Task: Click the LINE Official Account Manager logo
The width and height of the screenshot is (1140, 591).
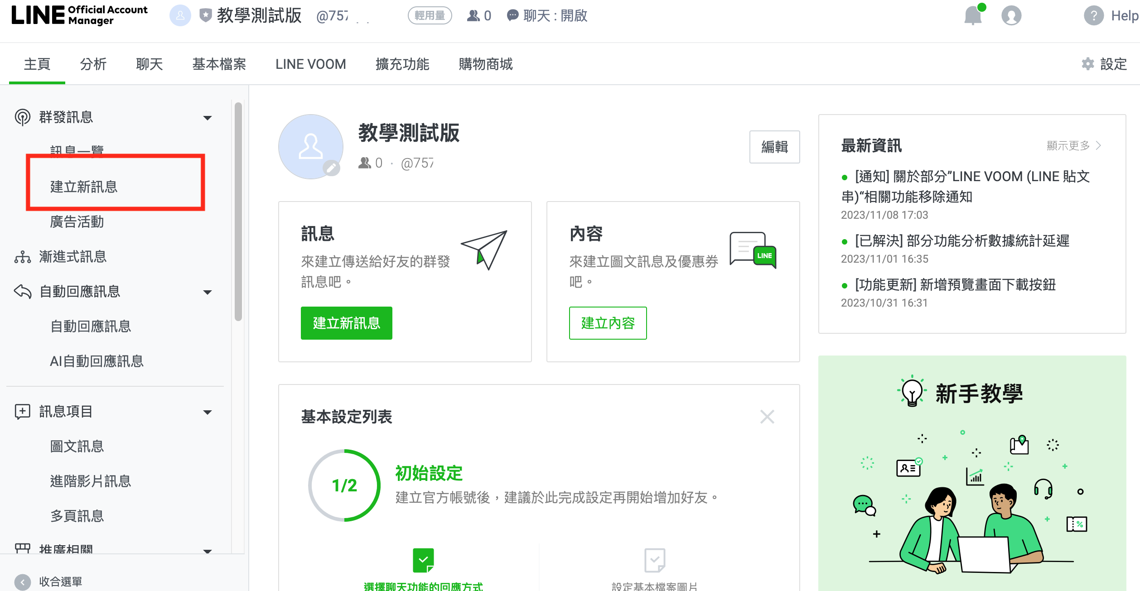Action: tap(80, 15)
